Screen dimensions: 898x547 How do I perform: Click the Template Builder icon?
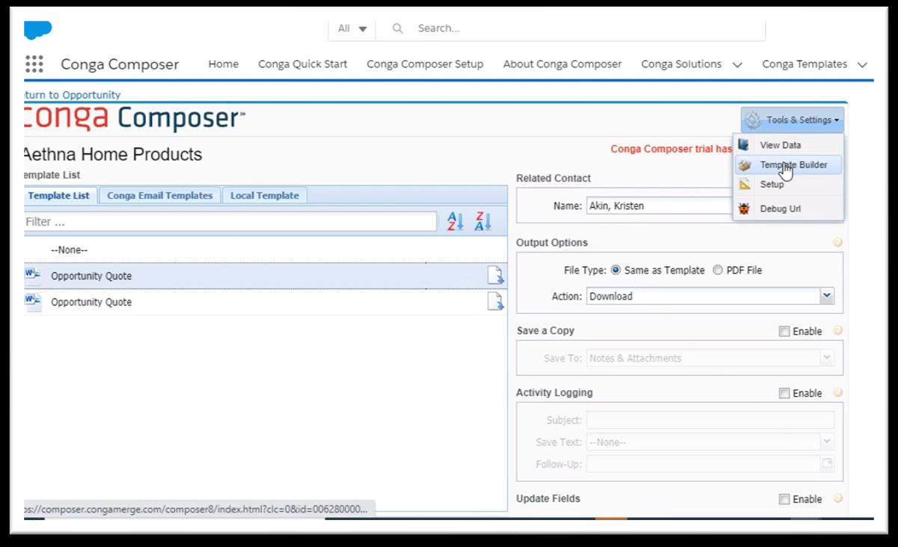(x=744, y=164)
